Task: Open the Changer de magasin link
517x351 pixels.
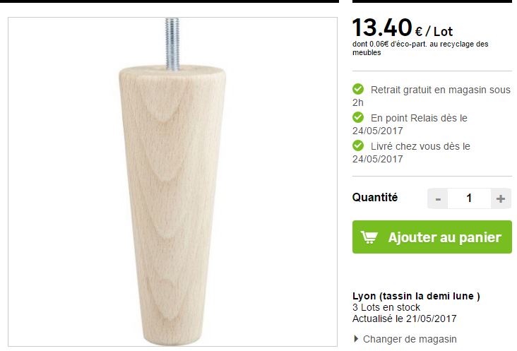Action: click(x=410, y=339)
